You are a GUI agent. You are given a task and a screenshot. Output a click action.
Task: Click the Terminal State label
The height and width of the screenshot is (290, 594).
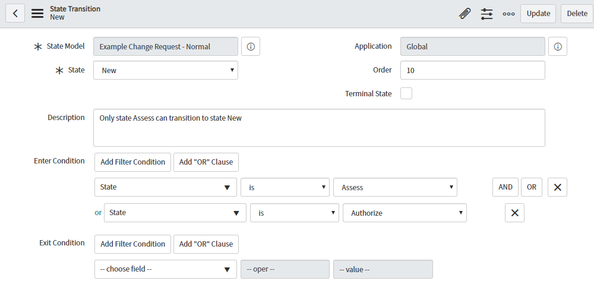coord(368,94)
